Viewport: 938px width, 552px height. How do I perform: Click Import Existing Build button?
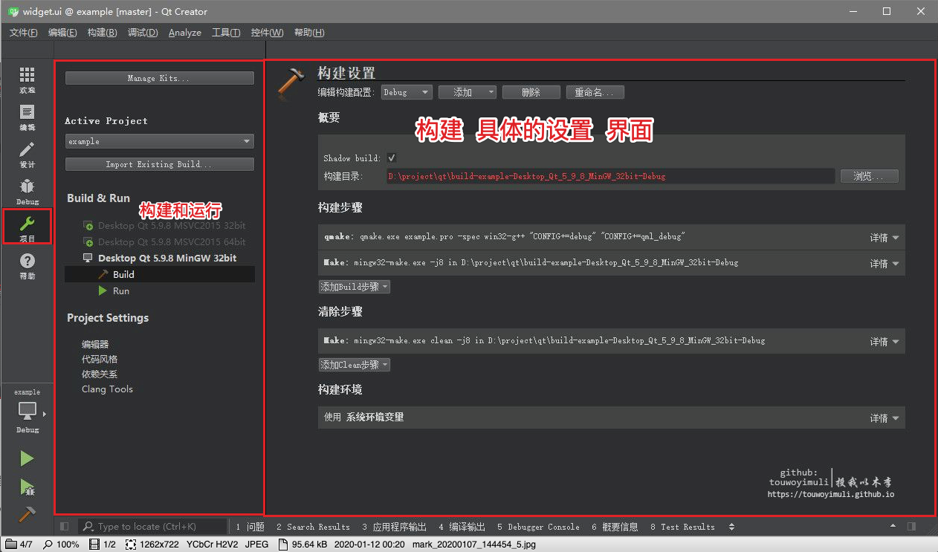159,164
